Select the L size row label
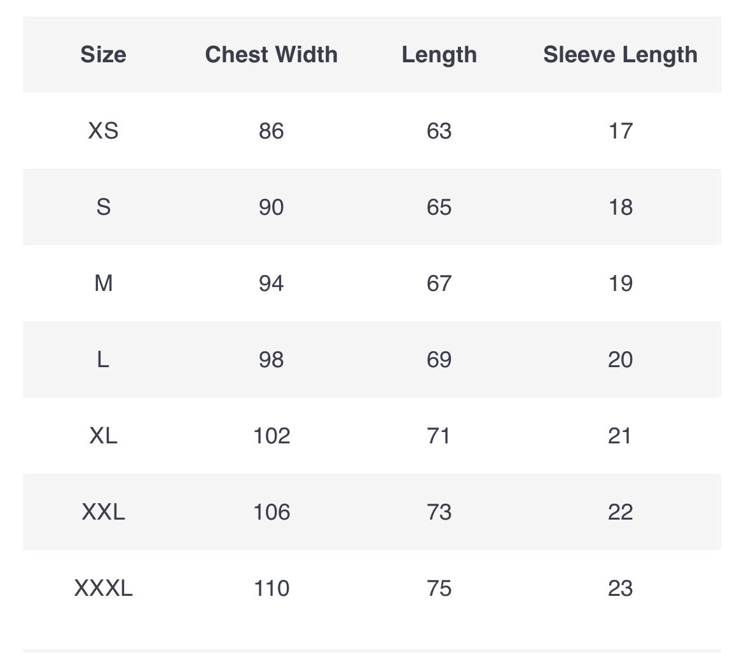 tap(103, 360)
